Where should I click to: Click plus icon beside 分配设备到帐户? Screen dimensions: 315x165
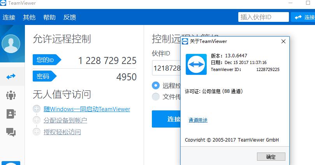tap(37, 120)
